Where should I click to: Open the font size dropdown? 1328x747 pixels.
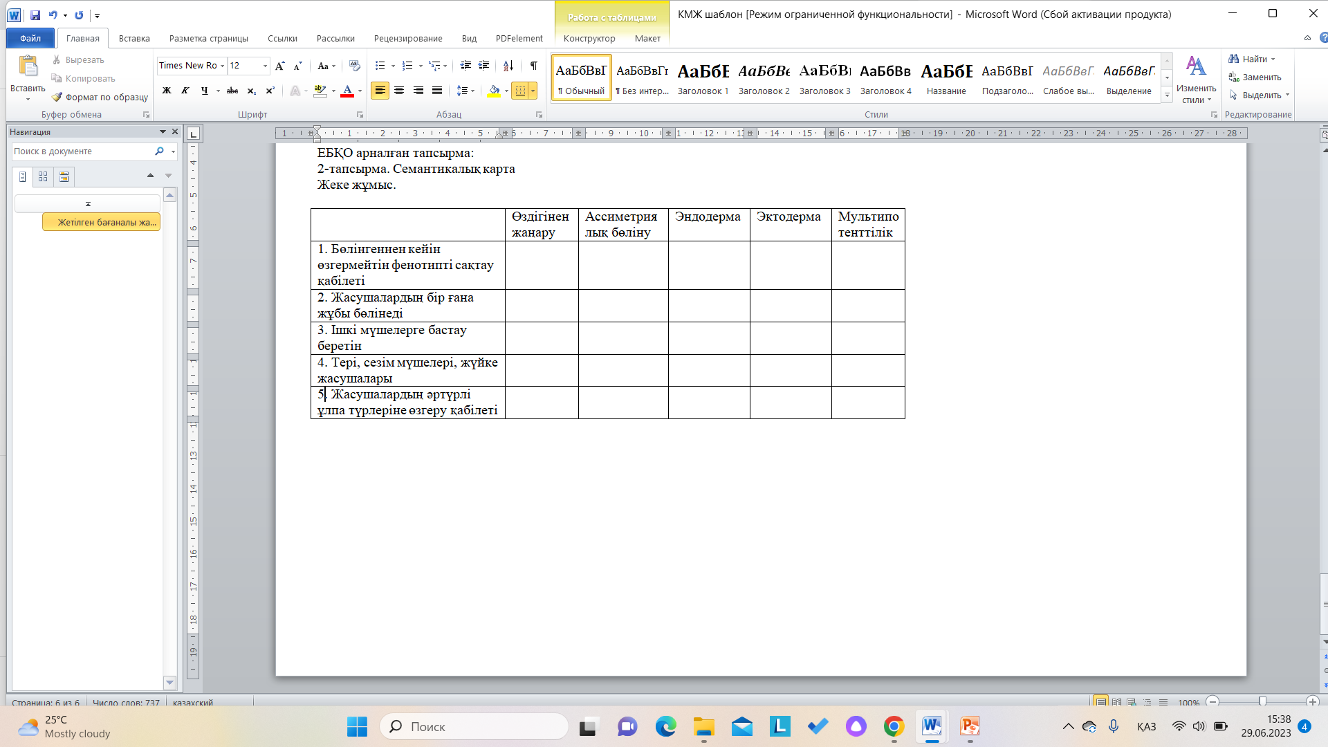tap(265, 66)
